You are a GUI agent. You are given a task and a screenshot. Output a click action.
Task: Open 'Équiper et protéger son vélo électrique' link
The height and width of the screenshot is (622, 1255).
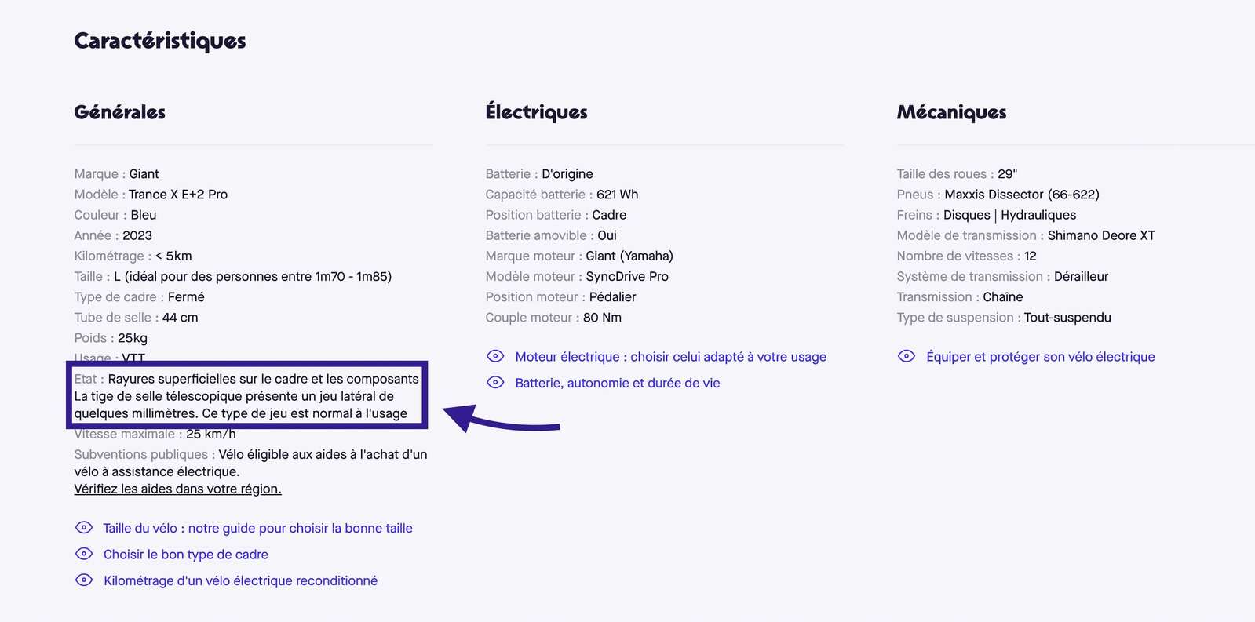(1040, 357)
